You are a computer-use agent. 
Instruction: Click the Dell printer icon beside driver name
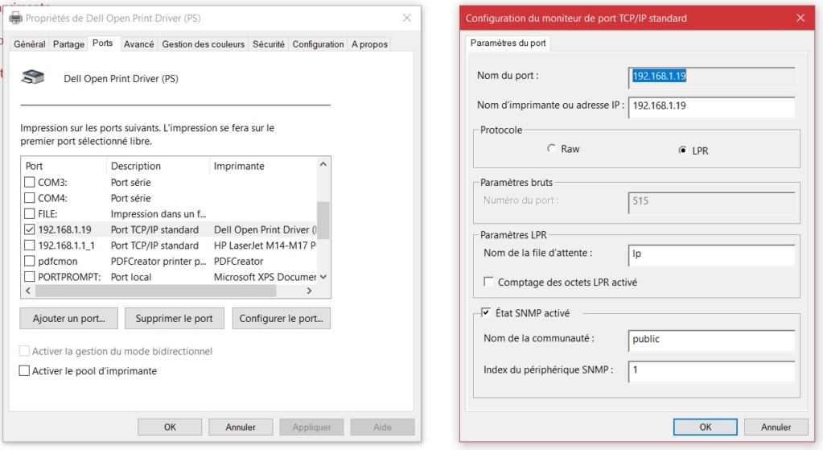(x=32, y=78)
